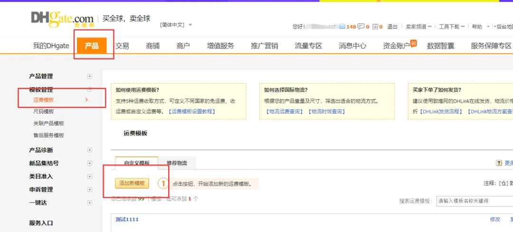This screenshot has height=232, width=513.
Task: Open the 资金账户 nav tab
Action: point(396,46)
